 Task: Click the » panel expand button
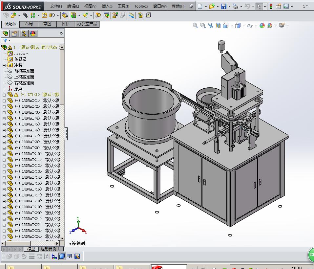(61, 33)
